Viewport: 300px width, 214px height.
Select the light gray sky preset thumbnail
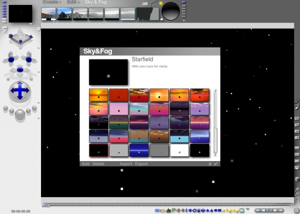[119, 150]
